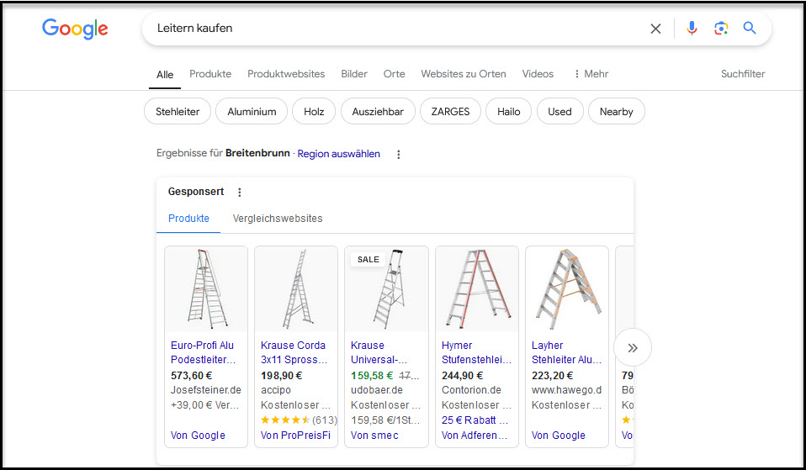Open the Krause Universal ladder image with the SALE badge
The image size is (806, 470).
point(386,289)
